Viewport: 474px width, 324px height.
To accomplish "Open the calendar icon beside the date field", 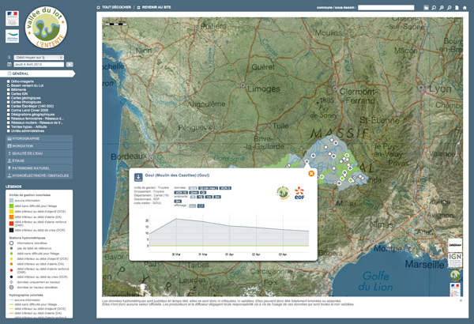I will pyautogui.click(x=9, y=65).
